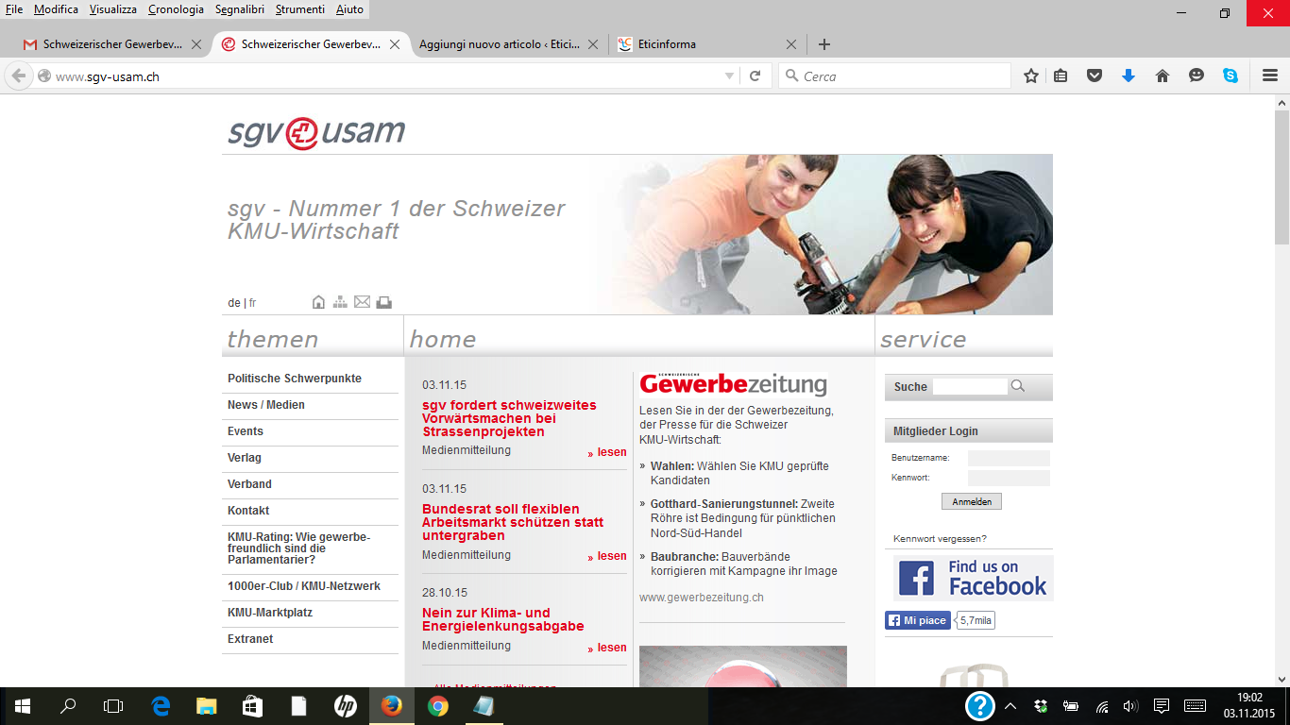
Task: Open the News / Medien link
Action: (266, 405)
